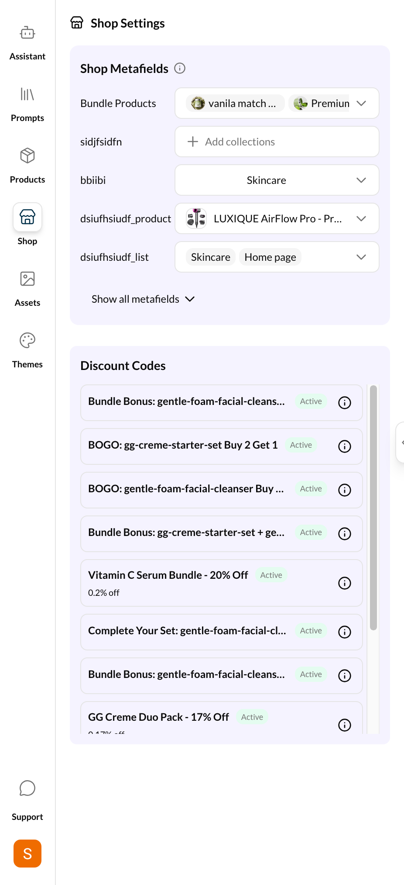Open Bundle Bonus: gg-creme-starter-set + ge… discount
Screen dimensions: 404x885
[x=186, y=532]
